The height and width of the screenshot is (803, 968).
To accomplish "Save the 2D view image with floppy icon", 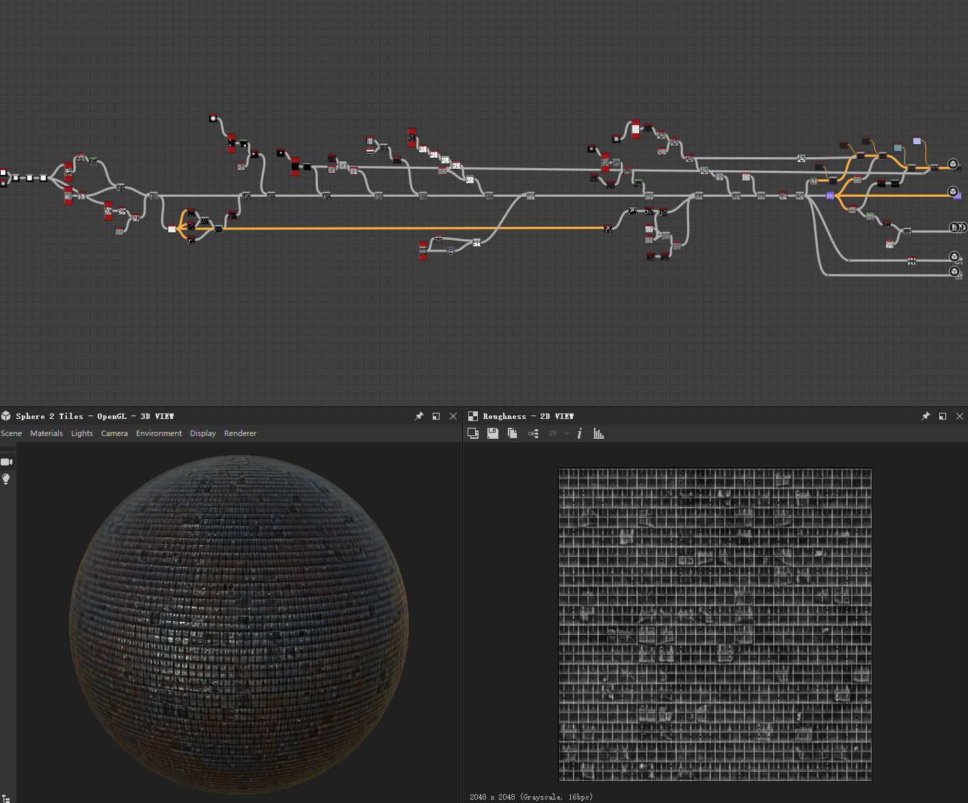I will [492, 433].
